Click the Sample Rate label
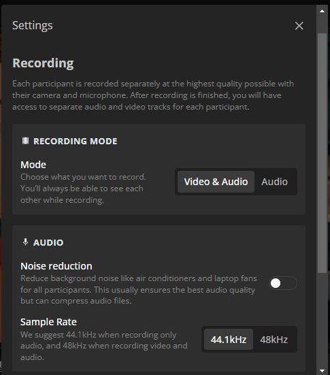This screenshot has height=375, width=330. click(x=48, y=322)
